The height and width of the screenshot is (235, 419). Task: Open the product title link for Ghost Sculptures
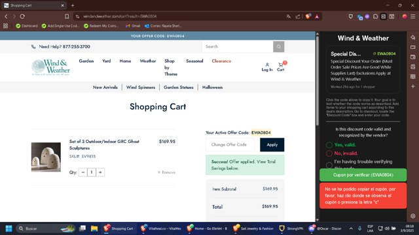coord(104,145)
